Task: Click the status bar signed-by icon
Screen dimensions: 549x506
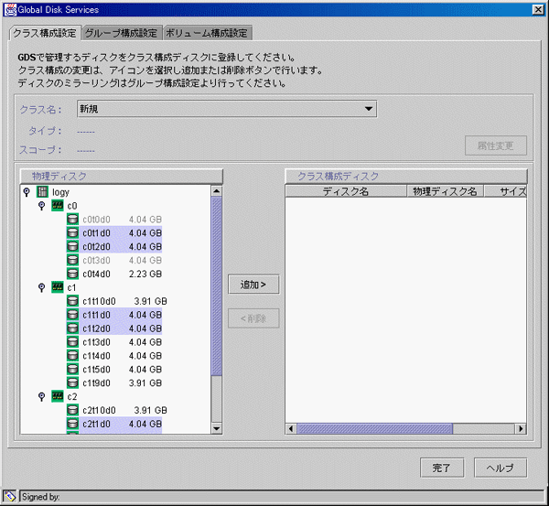Action: tap(10, 496)
